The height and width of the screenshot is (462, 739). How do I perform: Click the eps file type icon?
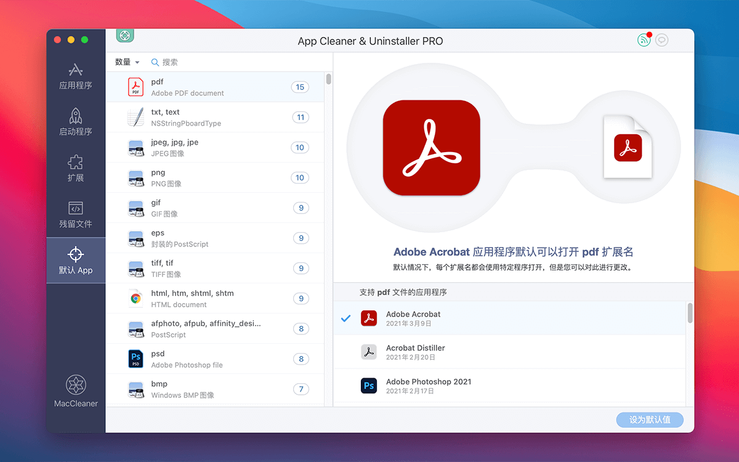pos(135,238)
